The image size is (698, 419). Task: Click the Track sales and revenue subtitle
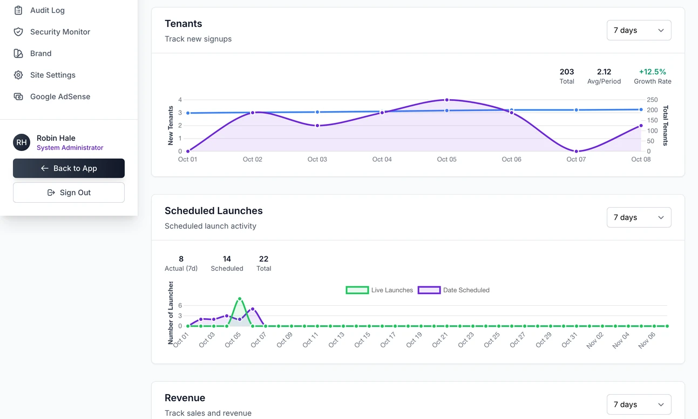point(208,413)
